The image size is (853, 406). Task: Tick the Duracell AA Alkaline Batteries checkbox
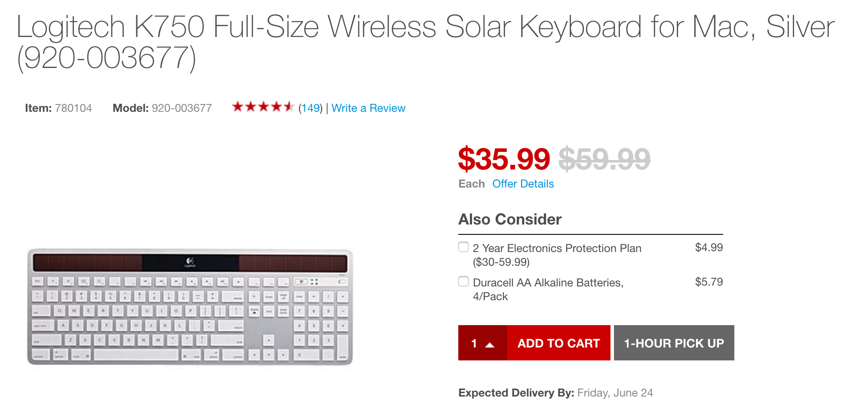click(463, 282)
